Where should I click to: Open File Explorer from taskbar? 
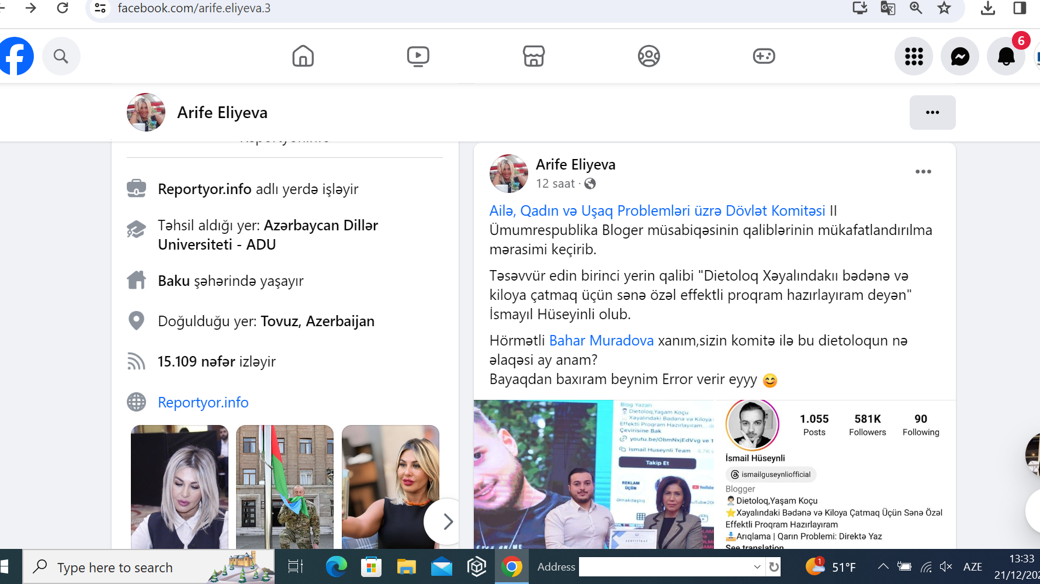[406, 567]
